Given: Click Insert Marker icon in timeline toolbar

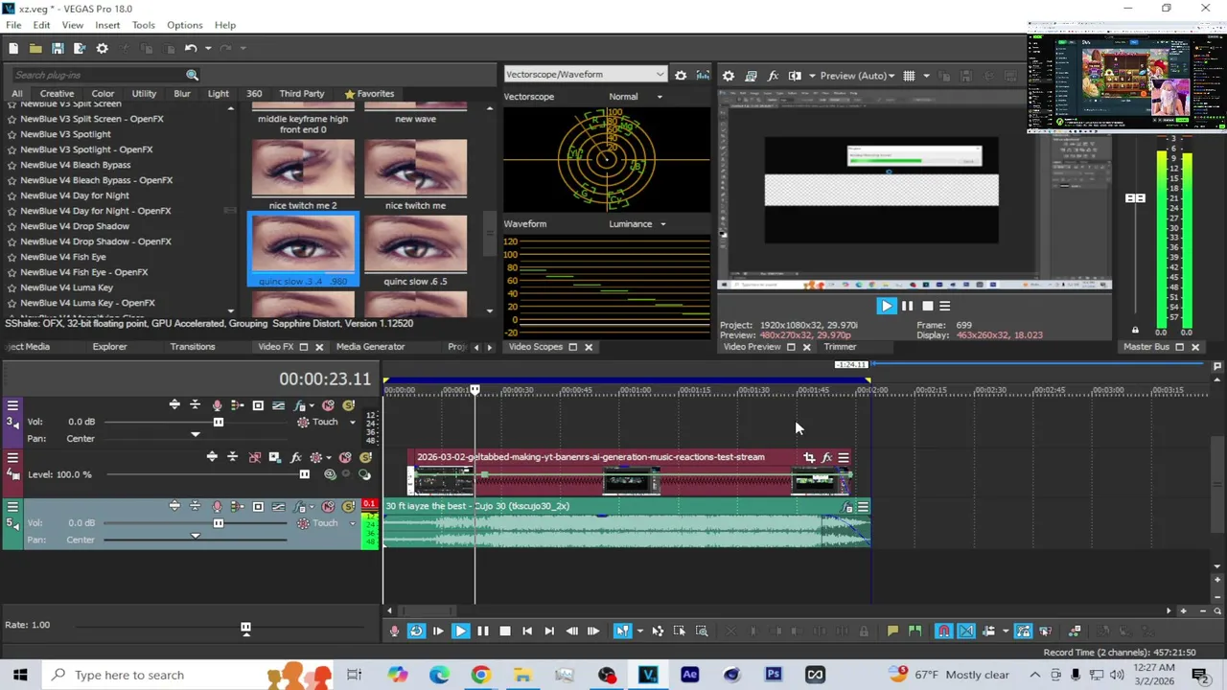Looking at the screenshot, I should pos(892,631).
